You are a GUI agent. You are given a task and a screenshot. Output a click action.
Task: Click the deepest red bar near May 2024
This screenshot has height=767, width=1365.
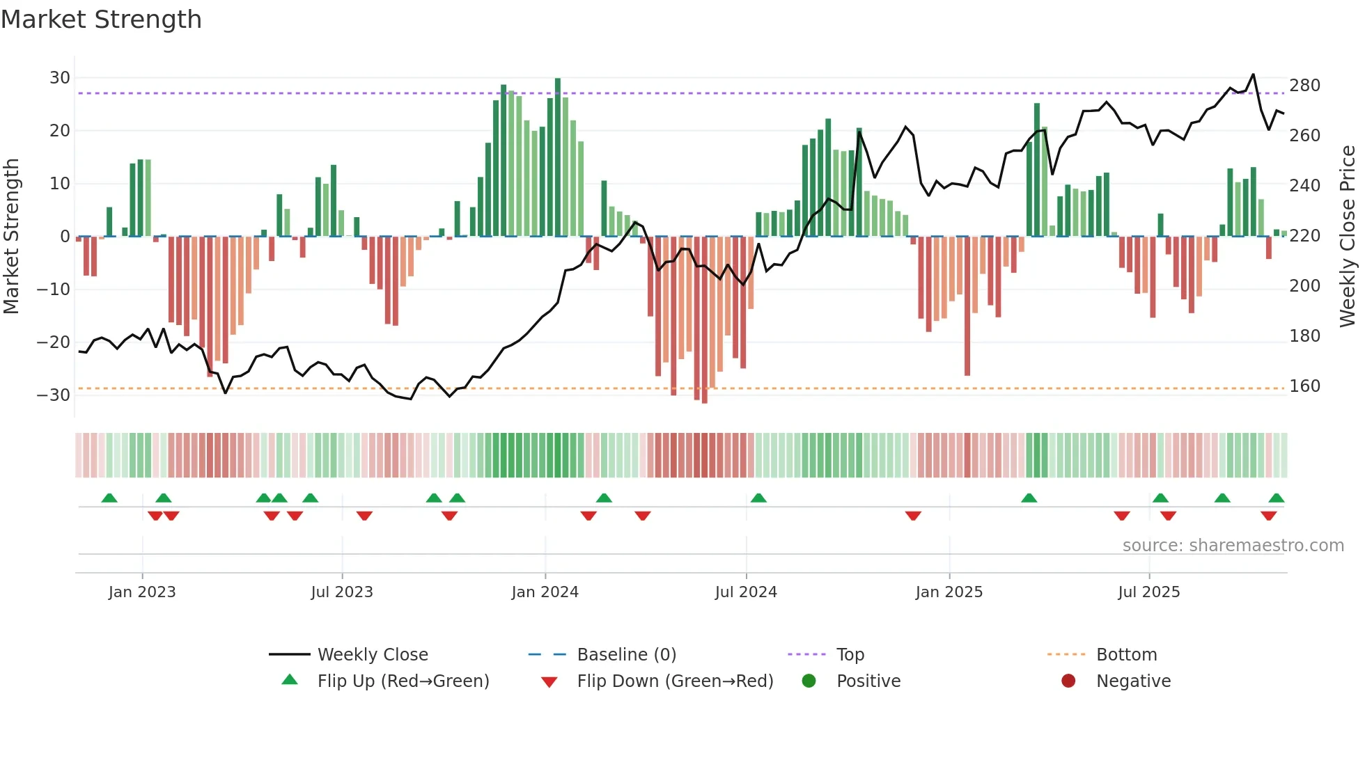(x=705, y=320)
